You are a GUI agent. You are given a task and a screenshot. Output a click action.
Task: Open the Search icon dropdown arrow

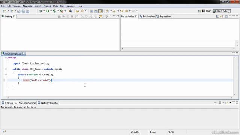(x=85, y=11)
